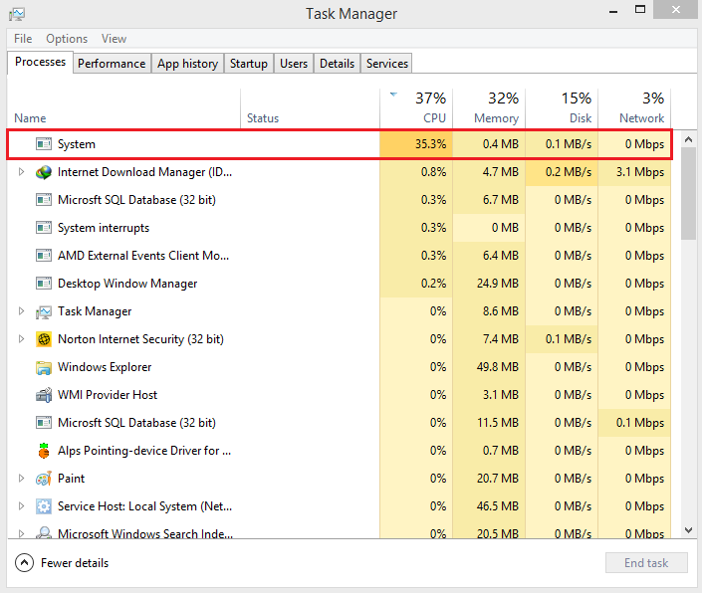Switch to the Users tab
This screenshot has height=593, width=702.
[x=294, y=64]
